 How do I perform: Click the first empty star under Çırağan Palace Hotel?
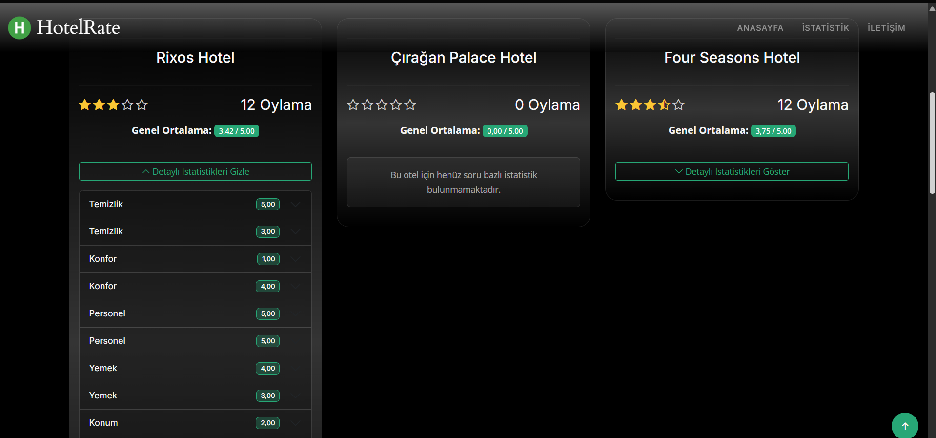click(353, 104)
